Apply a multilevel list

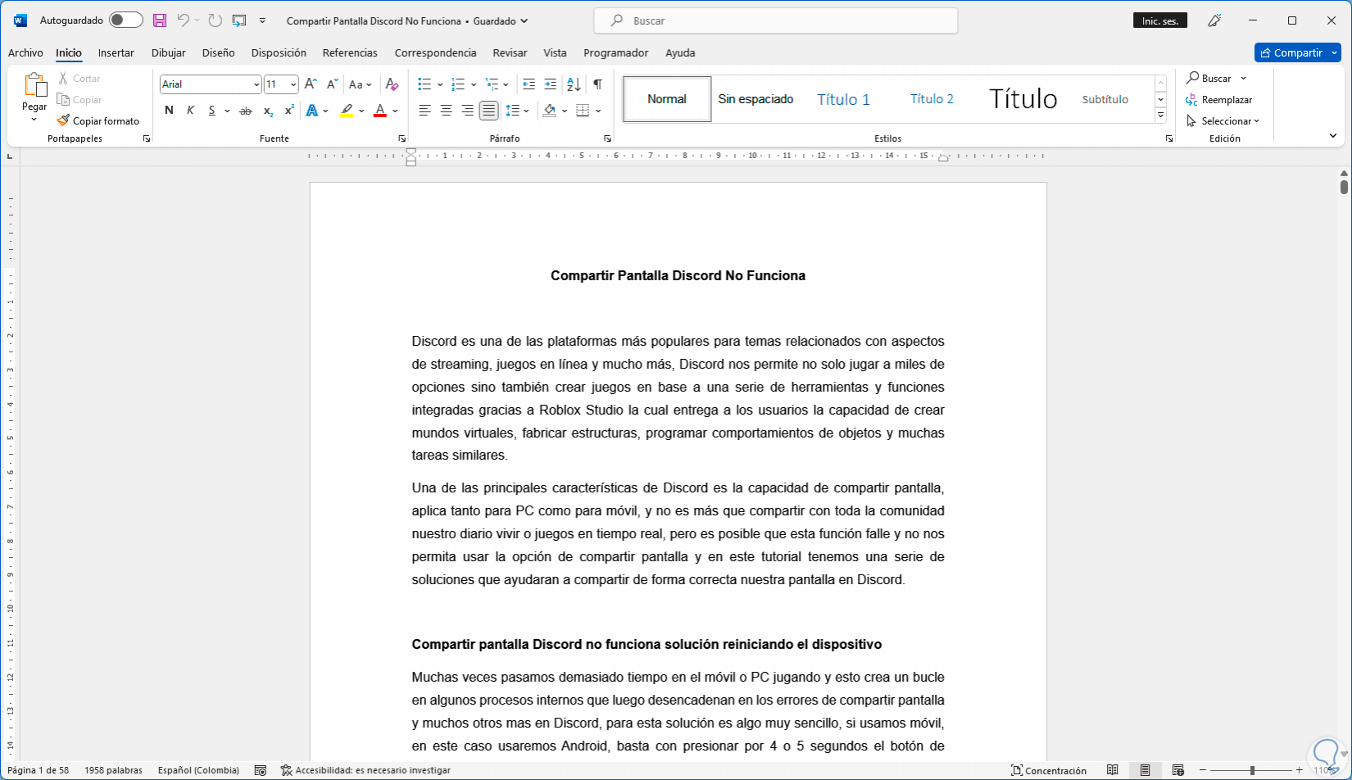click(x=492, y=84)
